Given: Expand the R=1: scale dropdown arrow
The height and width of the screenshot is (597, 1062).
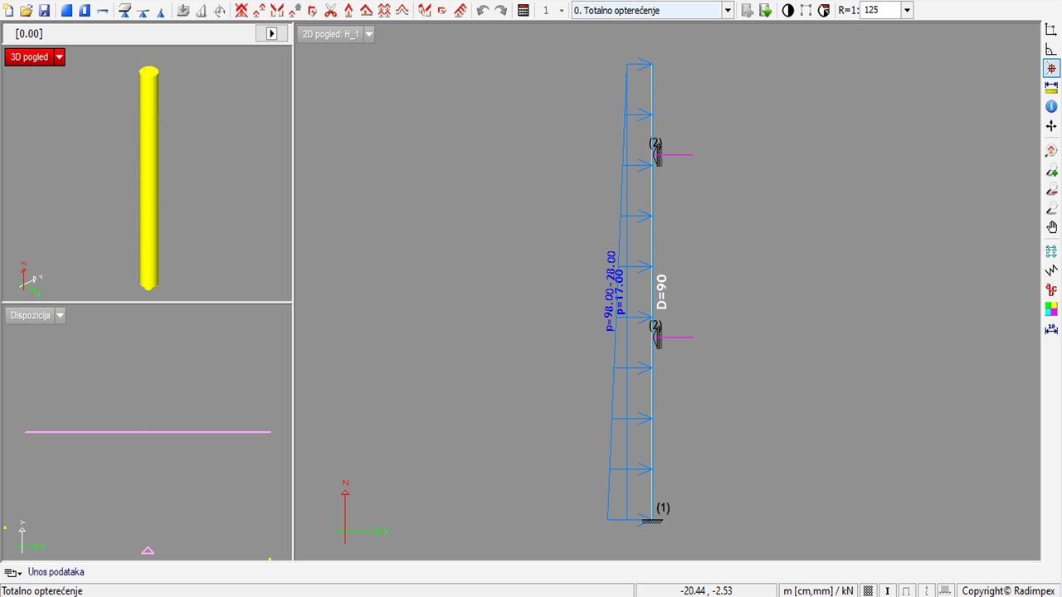Looking at the screenshot, I should (x=906, y=11).
